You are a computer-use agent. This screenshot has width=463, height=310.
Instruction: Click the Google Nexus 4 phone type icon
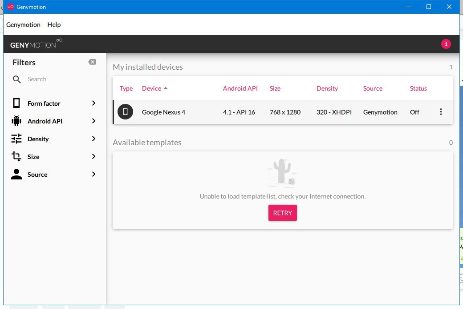coord(125,111)
